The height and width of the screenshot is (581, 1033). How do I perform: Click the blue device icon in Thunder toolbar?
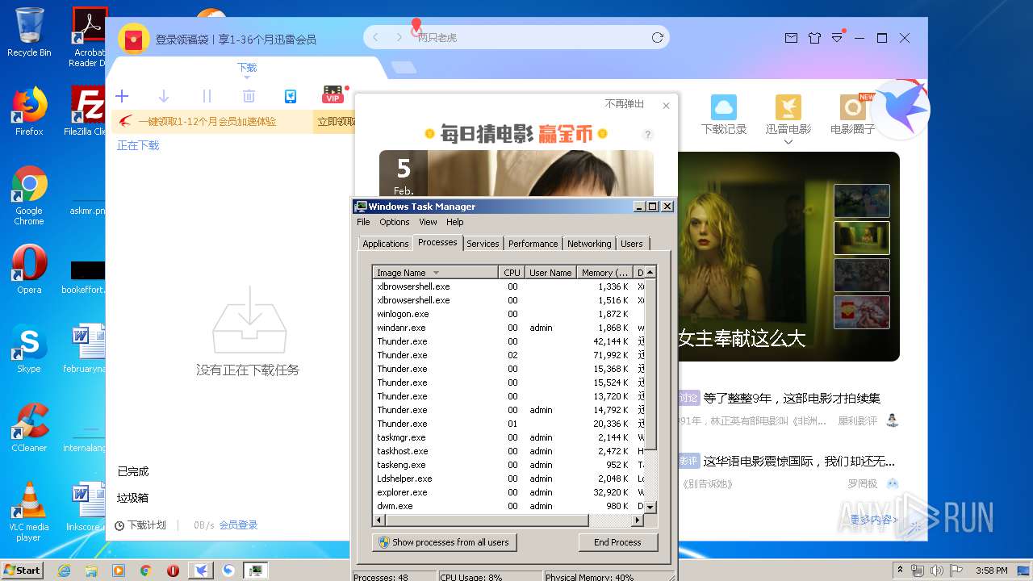coord(291,96)
